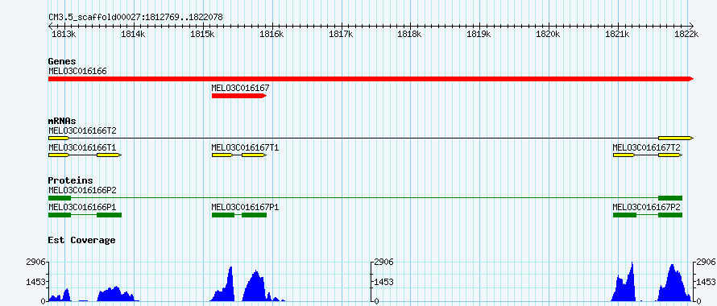Click the MEL03C016167T1 transcript label
Viewport: 717px width, 306px height.
coord(245,147)
